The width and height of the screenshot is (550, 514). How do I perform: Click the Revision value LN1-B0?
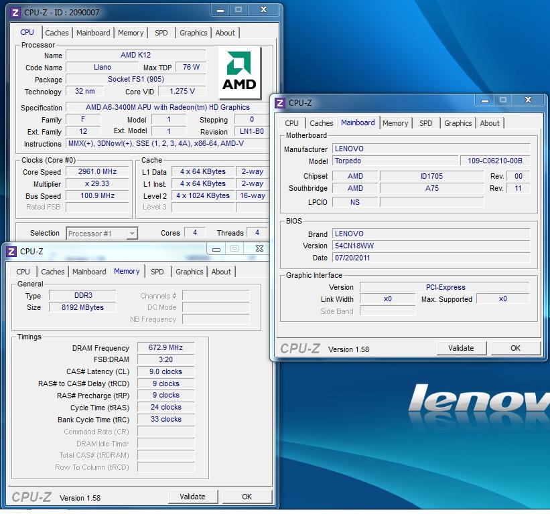(251, 131)
